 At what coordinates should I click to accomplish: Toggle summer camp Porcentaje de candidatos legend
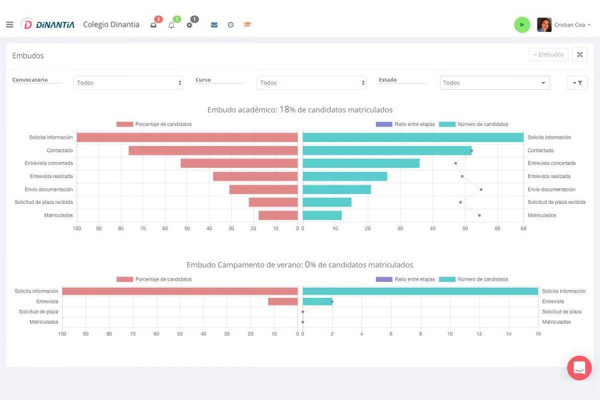154,279
